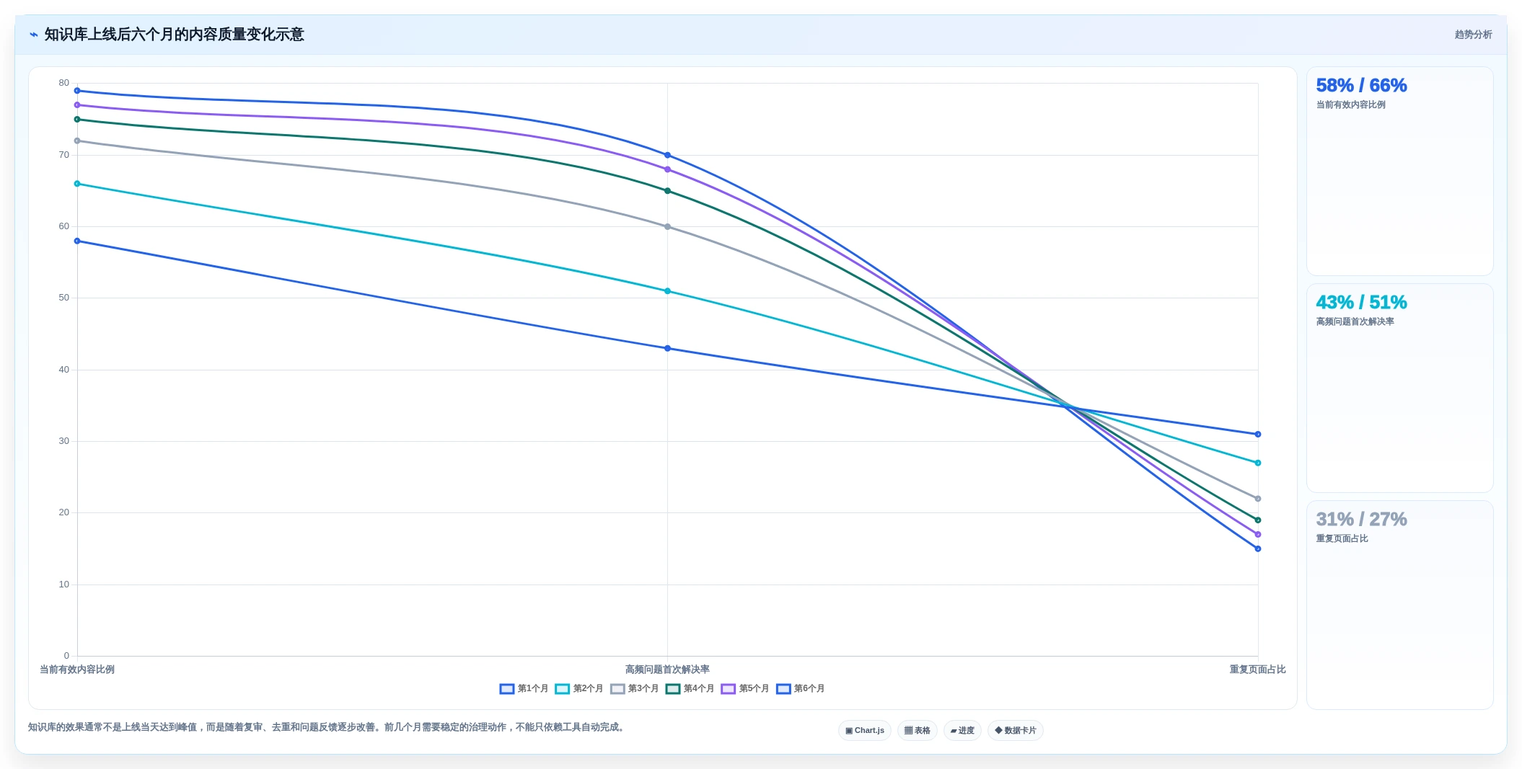
Task: Click the 第1个月 data point at value 31
Action: pos(1258,435)
